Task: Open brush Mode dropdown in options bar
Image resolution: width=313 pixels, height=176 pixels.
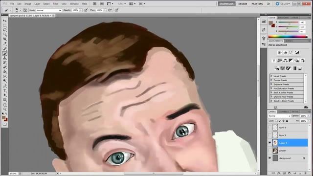Action: 49,10
